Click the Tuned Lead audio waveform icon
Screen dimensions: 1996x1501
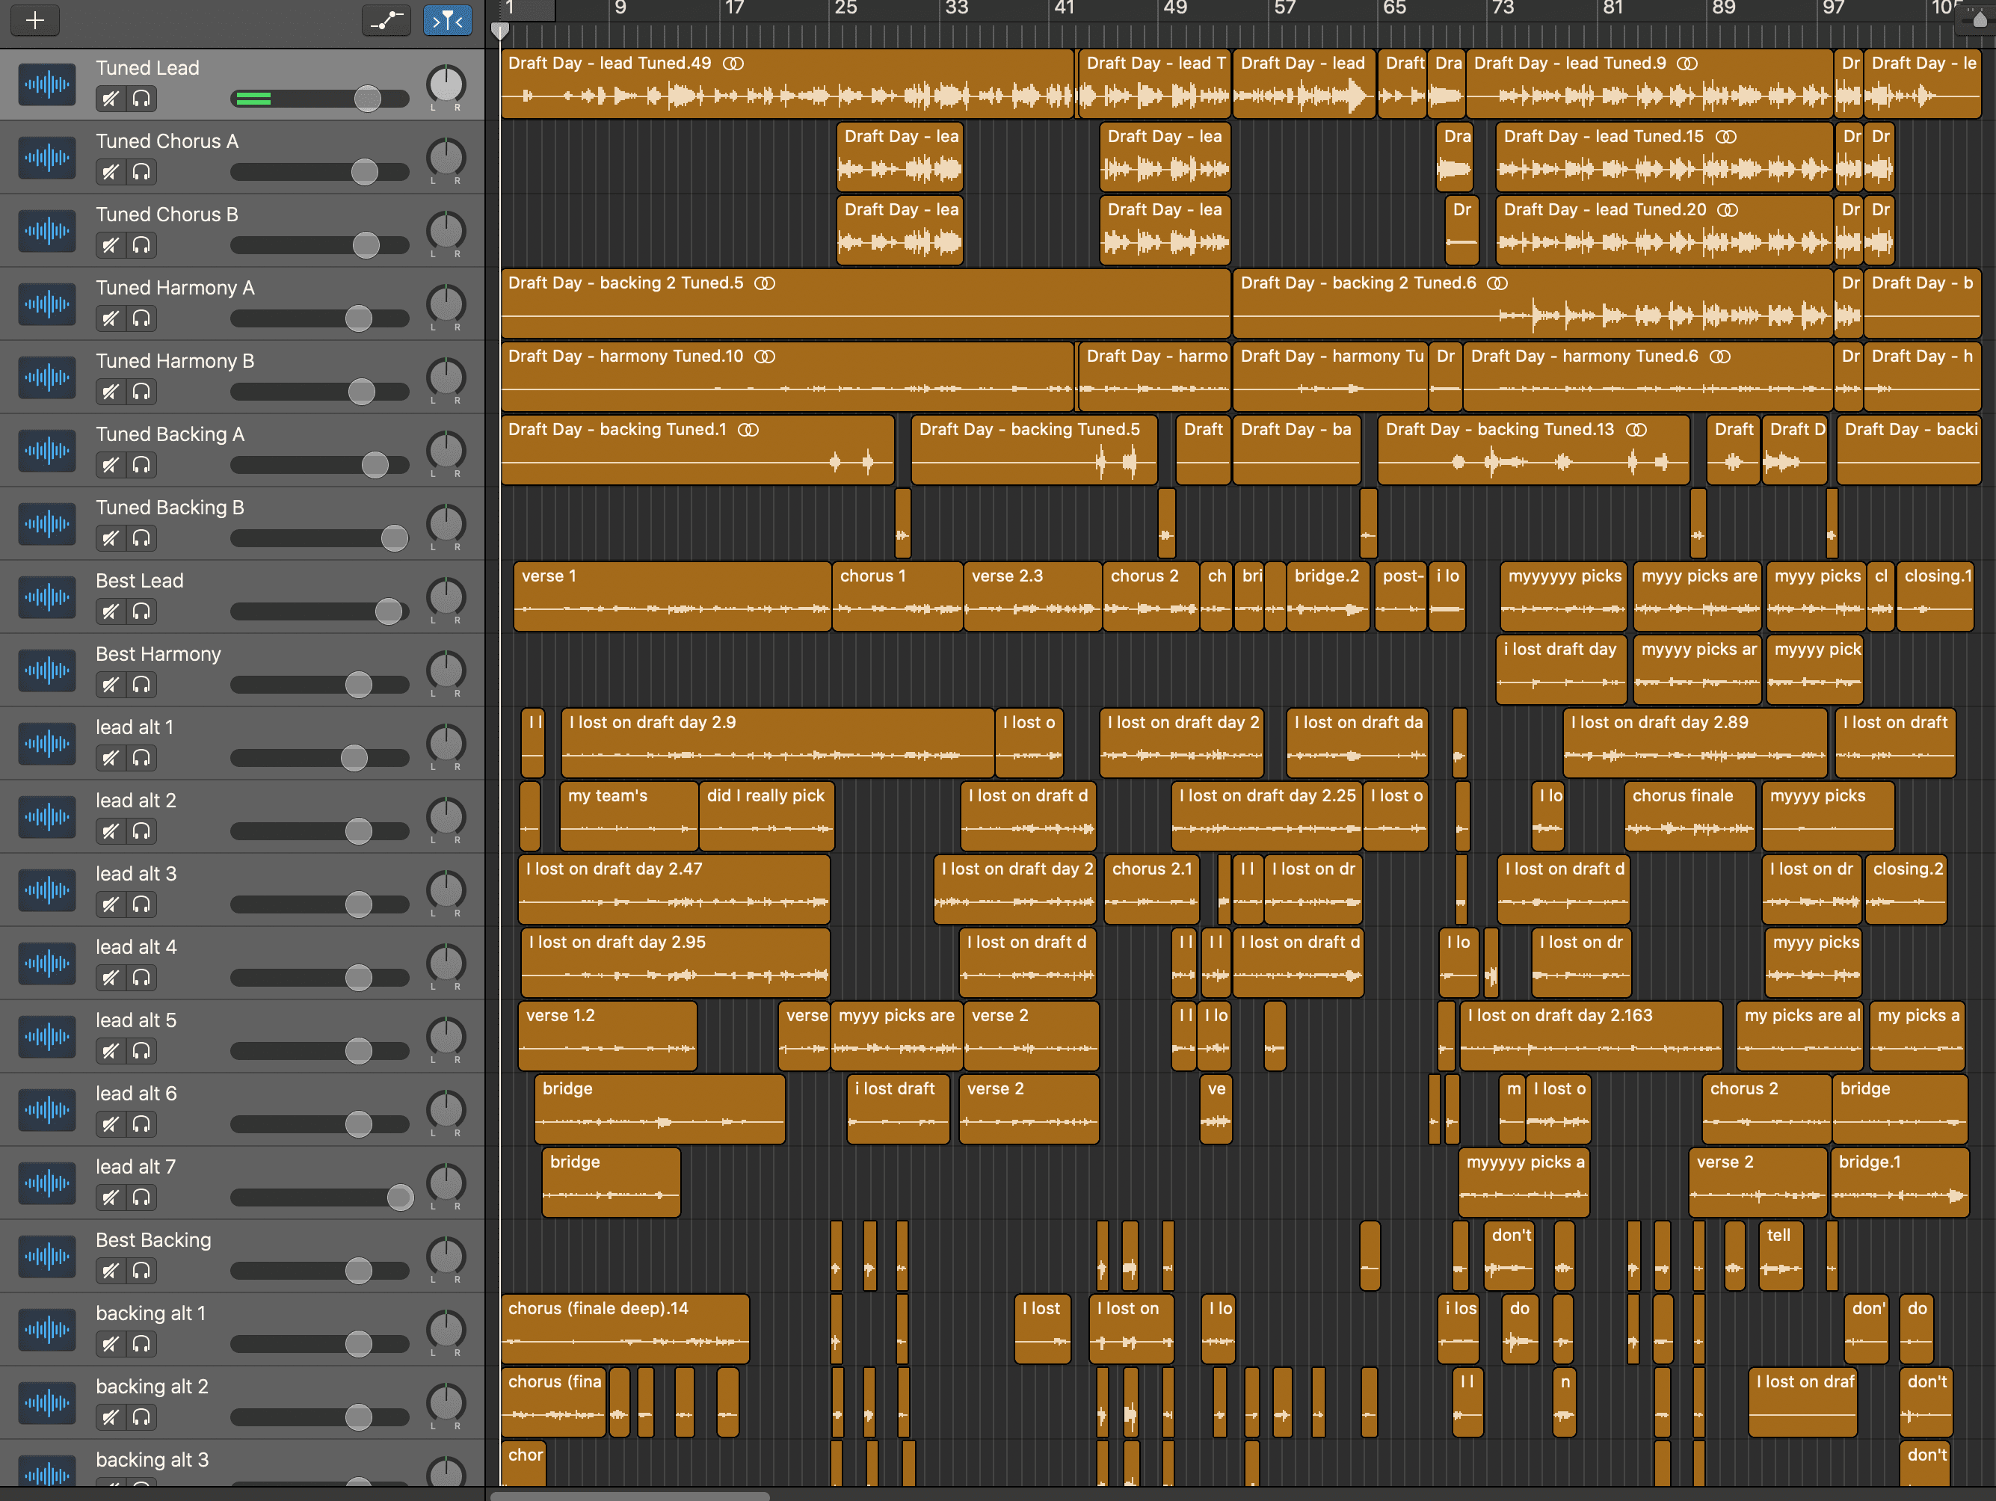pyautogui.click(x=47, y=84)
